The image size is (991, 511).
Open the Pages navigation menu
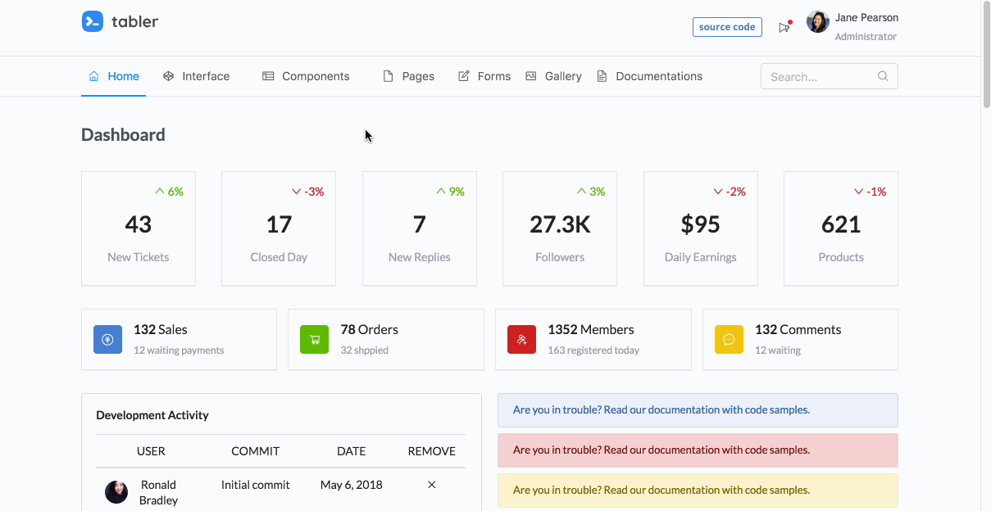(408, 76)
